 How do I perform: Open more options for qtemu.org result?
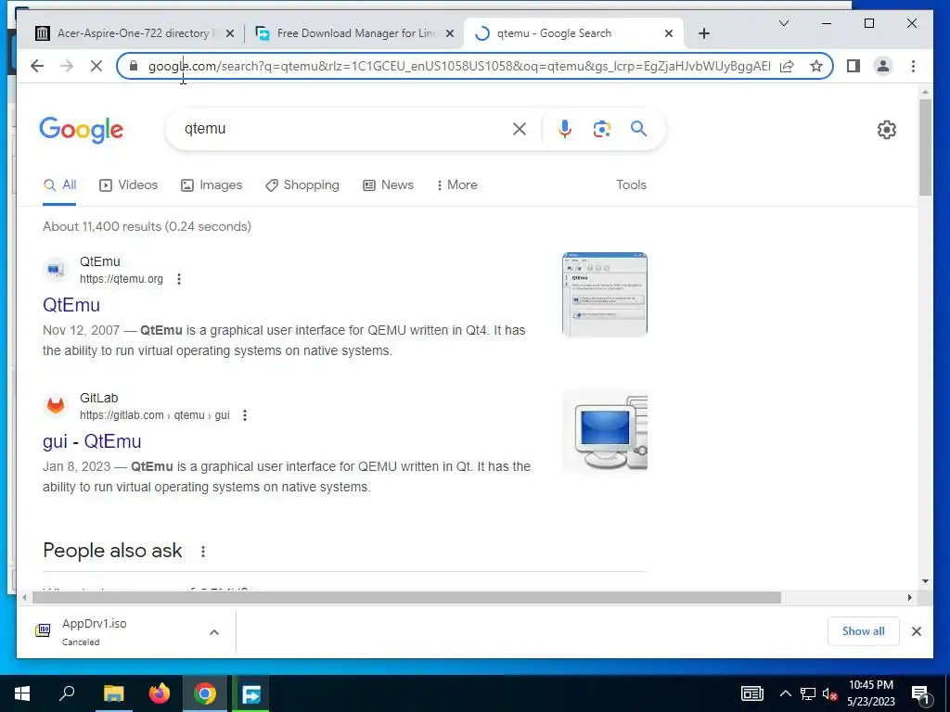pos(179,279)
